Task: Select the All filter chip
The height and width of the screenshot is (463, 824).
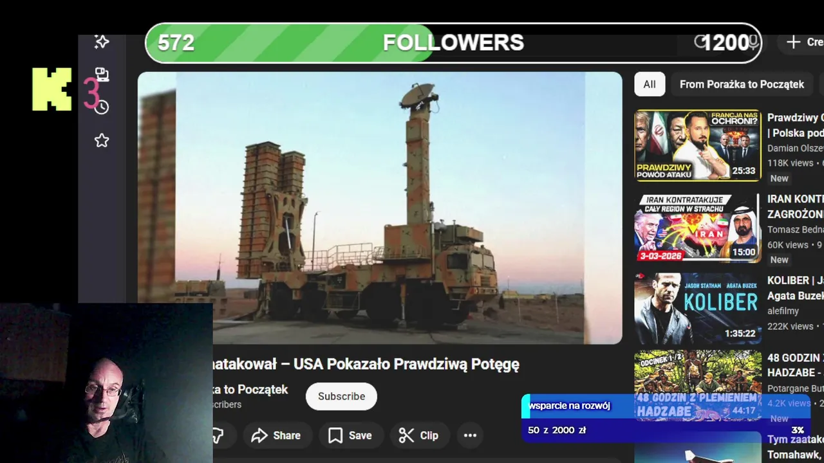Action: pos(650,84)
